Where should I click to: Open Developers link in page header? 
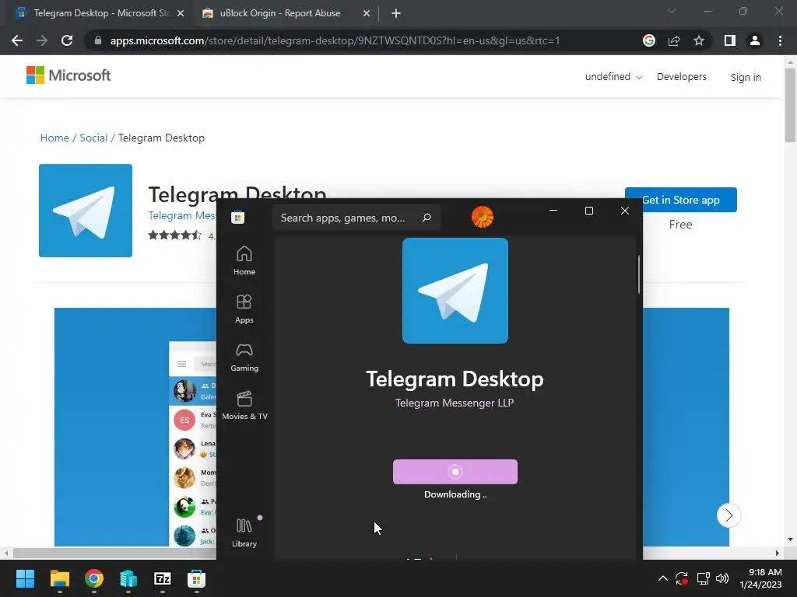tap(681, 77)
